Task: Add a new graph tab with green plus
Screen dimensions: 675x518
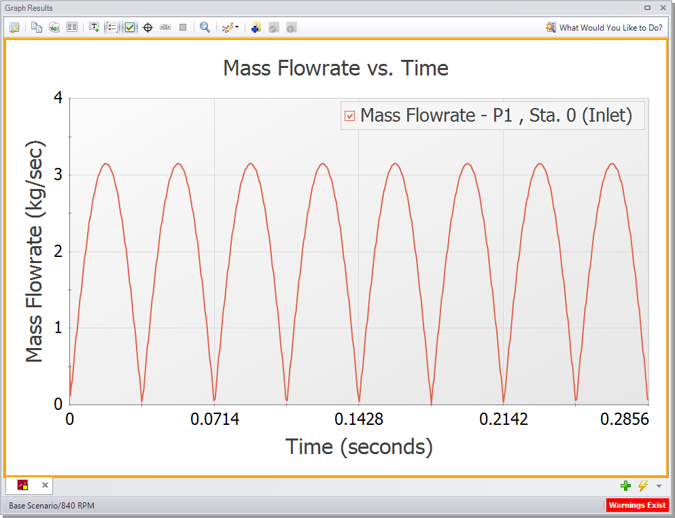Action: click(x=626, y=485)
